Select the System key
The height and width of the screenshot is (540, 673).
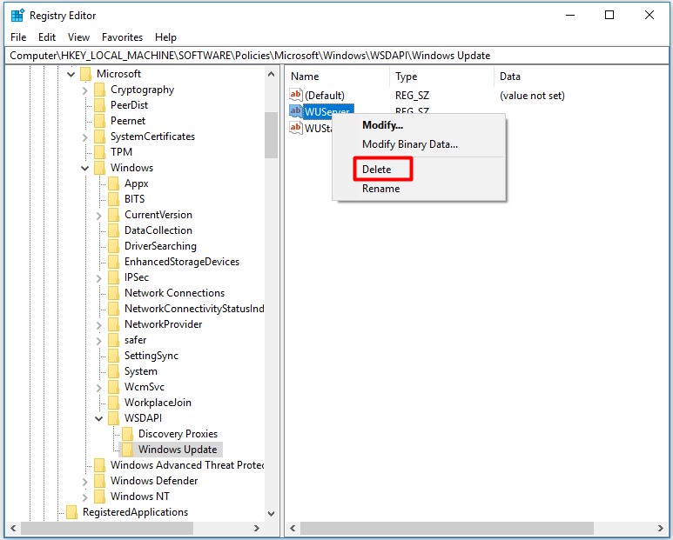point(141,371)
